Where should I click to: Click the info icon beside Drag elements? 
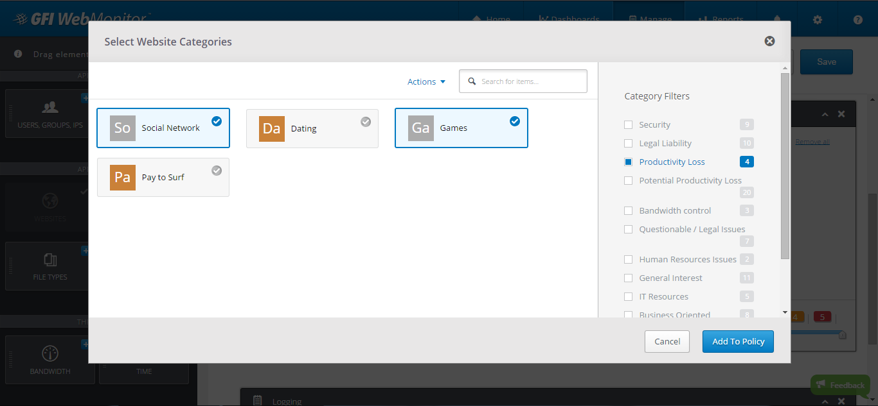click(x=18, y=54)
